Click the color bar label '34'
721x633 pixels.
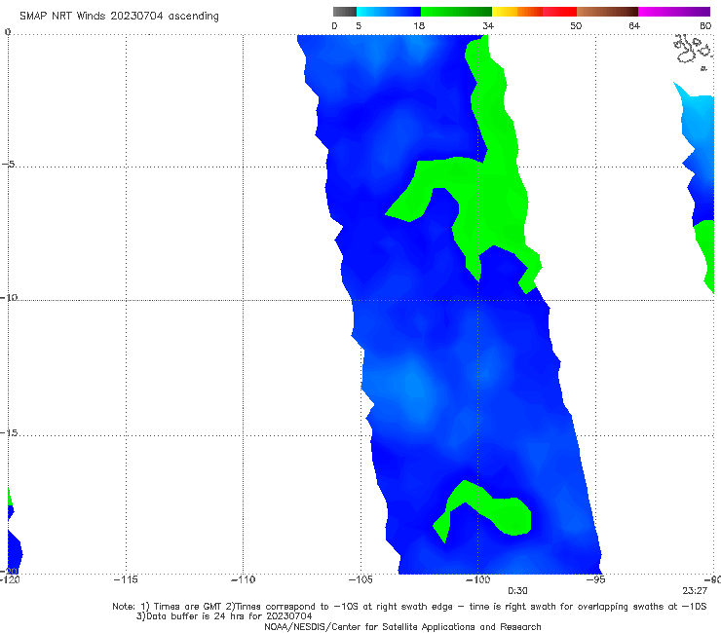[x=488, y=25]
